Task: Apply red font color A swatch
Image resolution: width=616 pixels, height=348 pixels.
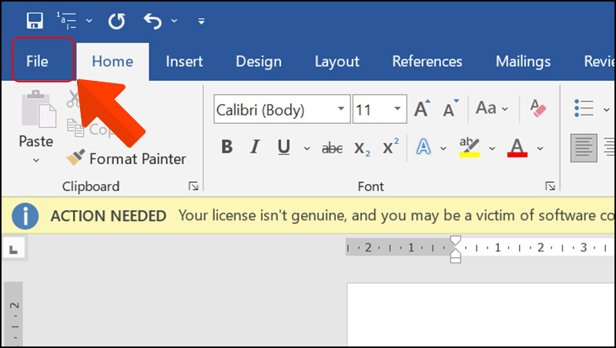Action: pos(517,147)
